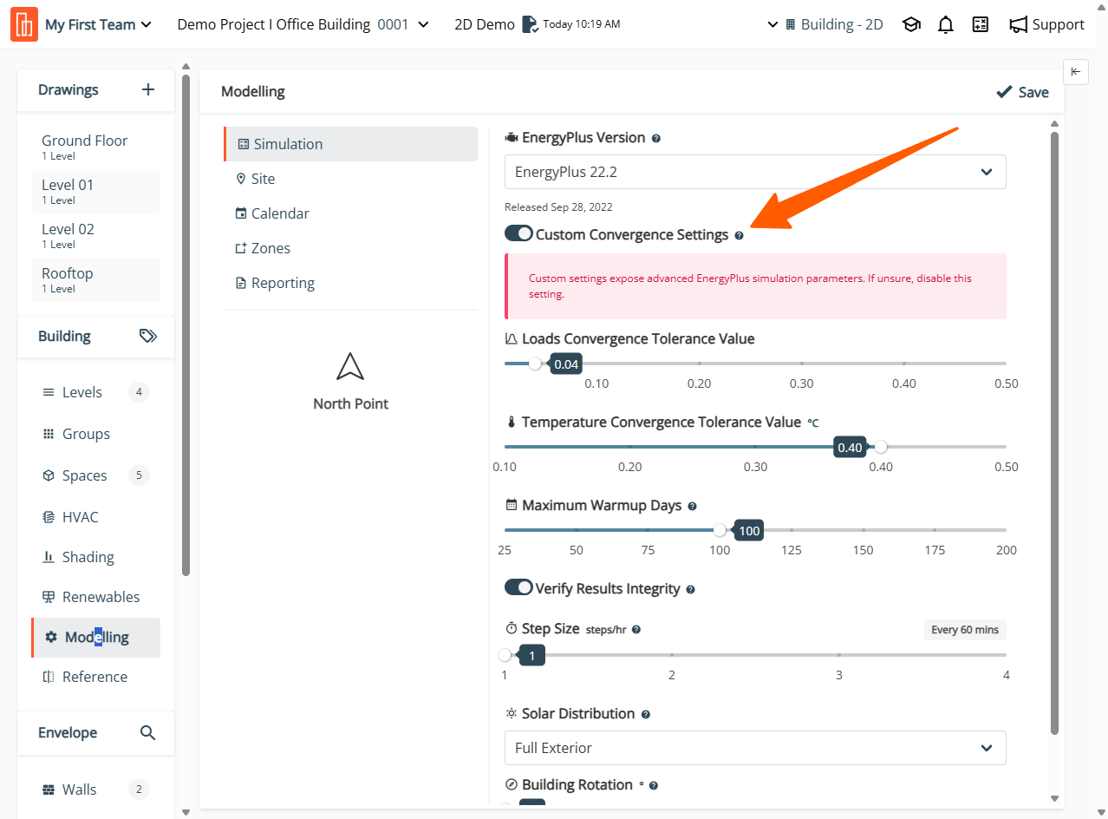Click the plus icon to add drawing
This screenshot has height=819, width=1108.
click(148, 89)
